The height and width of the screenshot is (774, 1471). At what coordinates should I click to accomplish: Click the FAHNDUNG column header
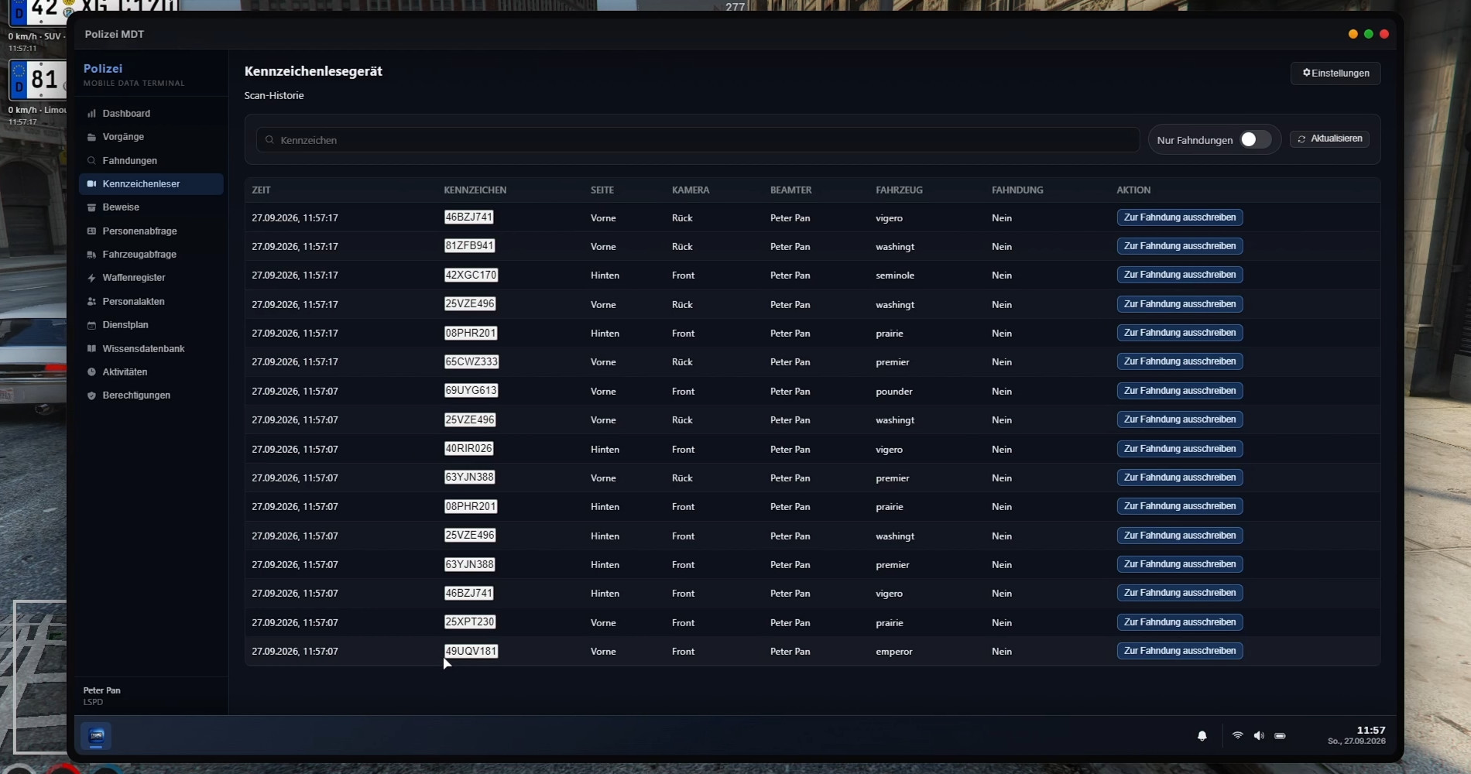1017,190
